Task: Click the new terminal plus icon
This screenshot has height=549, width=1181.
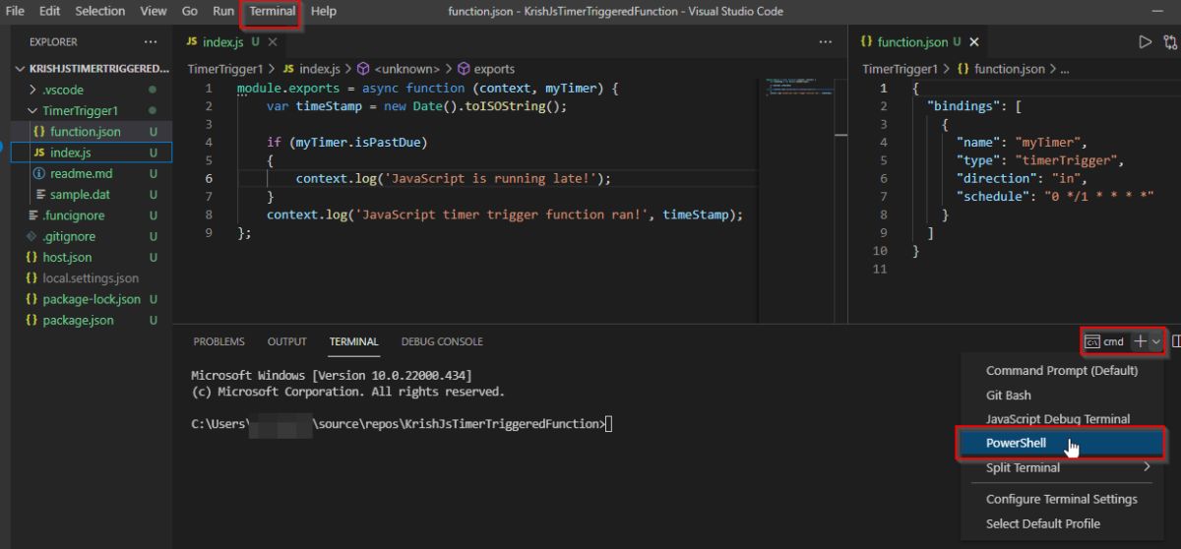Action: pos(1140,341)
